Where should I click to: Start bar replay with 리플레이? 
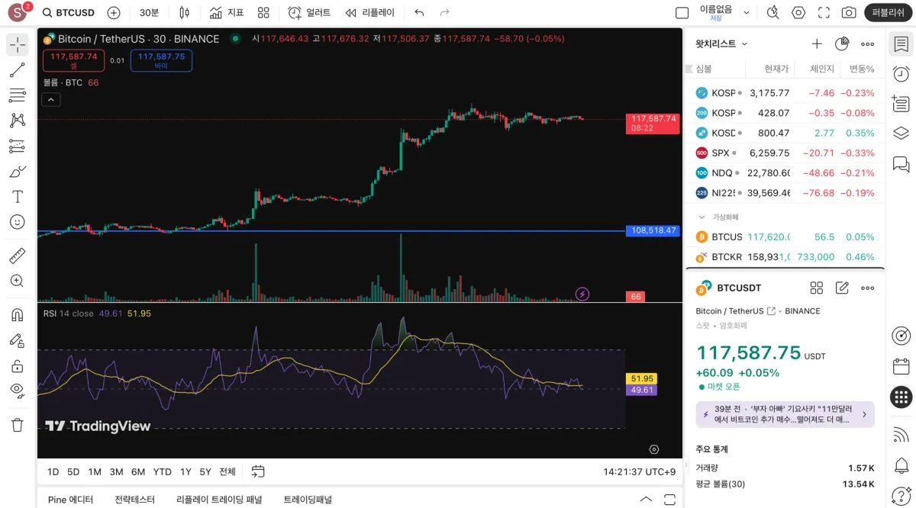(370, 13)
